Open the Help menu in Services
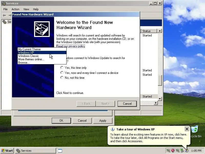Screen dimensions: 205x154 [x=36, y=9]
